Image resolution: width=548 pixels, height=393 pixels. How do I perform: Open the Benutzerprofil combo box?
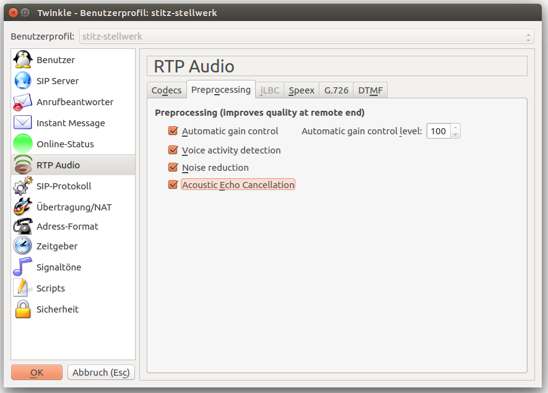(307, 37)
